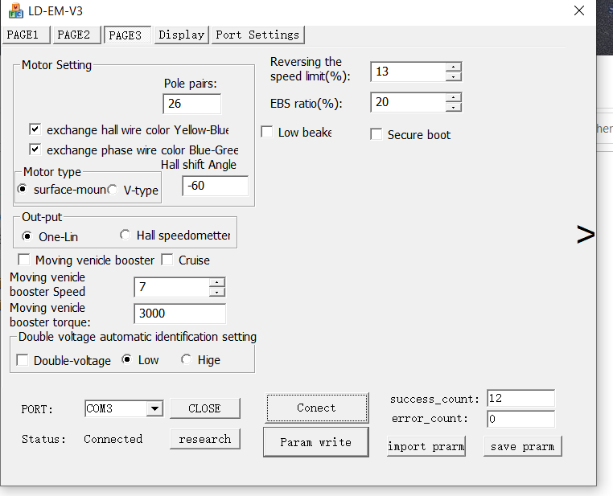
Task: Choose Hige double voltage radio option
Action: point(187,360)
